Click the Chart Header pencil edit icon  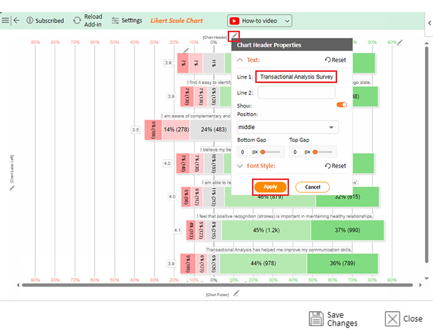point(234,36)
